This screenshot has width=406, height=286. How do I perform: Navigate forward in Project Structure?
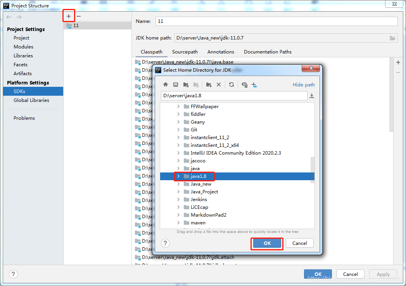19,17
